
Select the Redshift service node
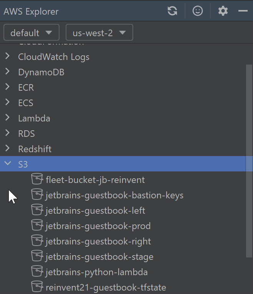[35, 149]
